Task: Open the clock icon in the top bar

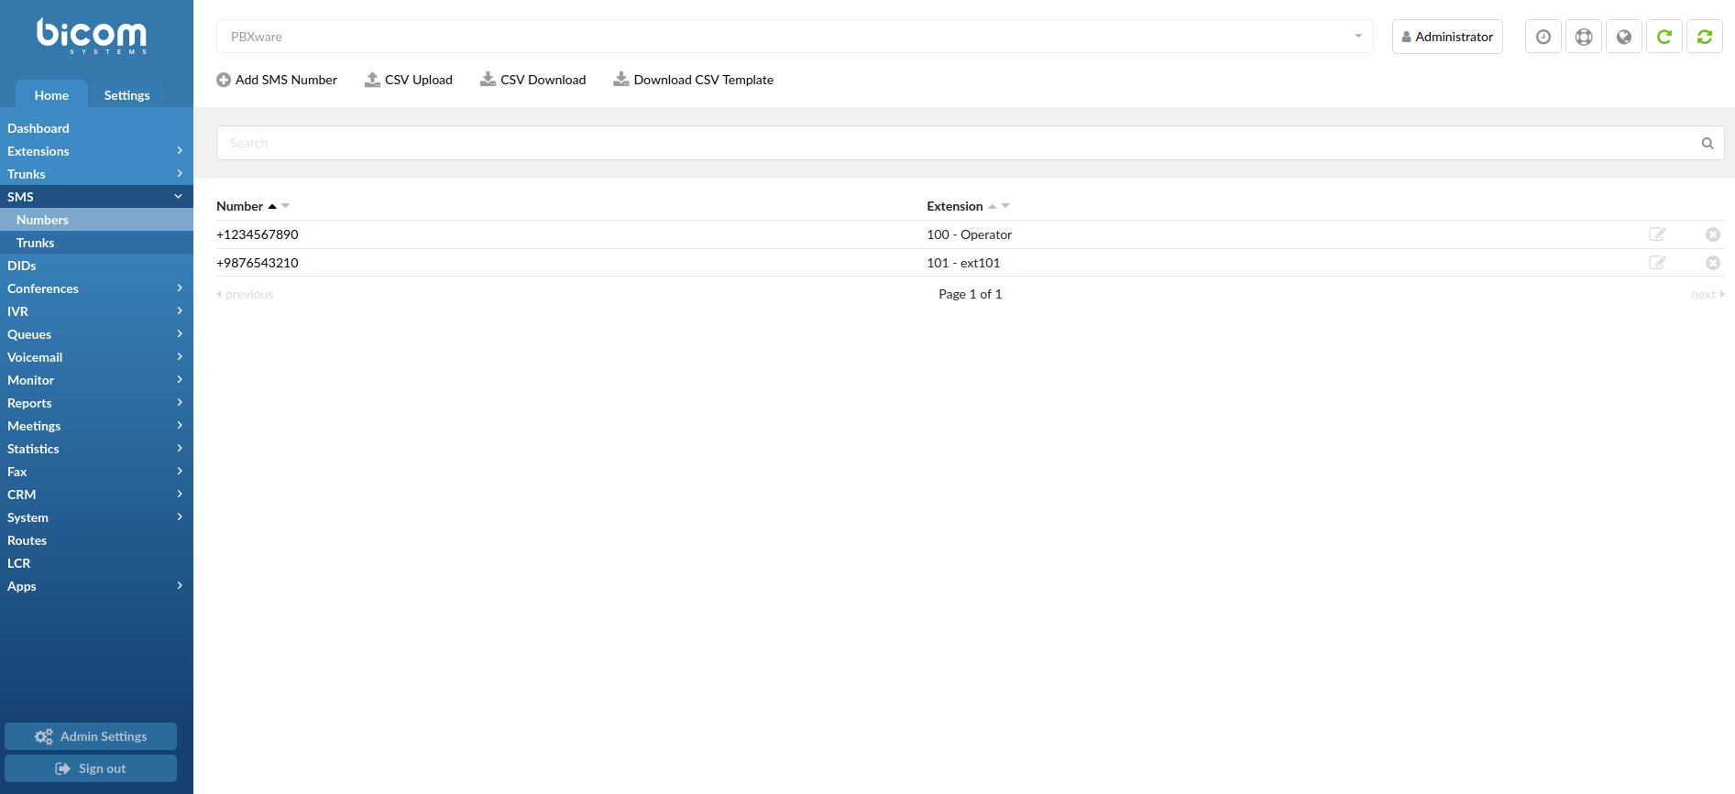Action: (x=1543, y=37)
